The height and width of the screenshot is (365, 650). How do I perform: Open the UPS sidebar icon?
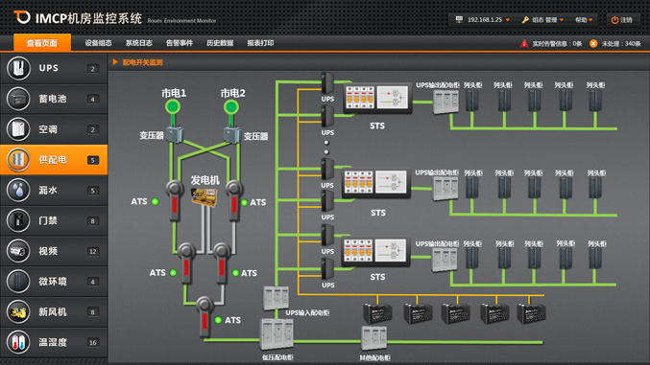tap(18, 68)
